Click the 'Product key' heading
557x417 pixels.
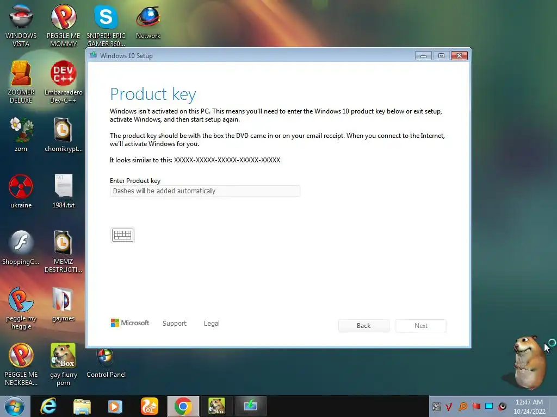point(153,94)
